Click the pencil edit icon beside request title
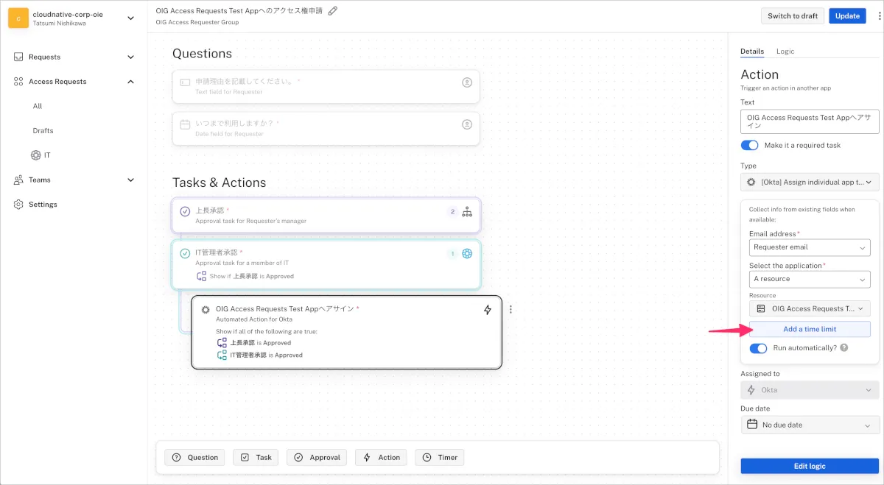The width and height of the screenshot is (884, 485). (x=333, y=11)
